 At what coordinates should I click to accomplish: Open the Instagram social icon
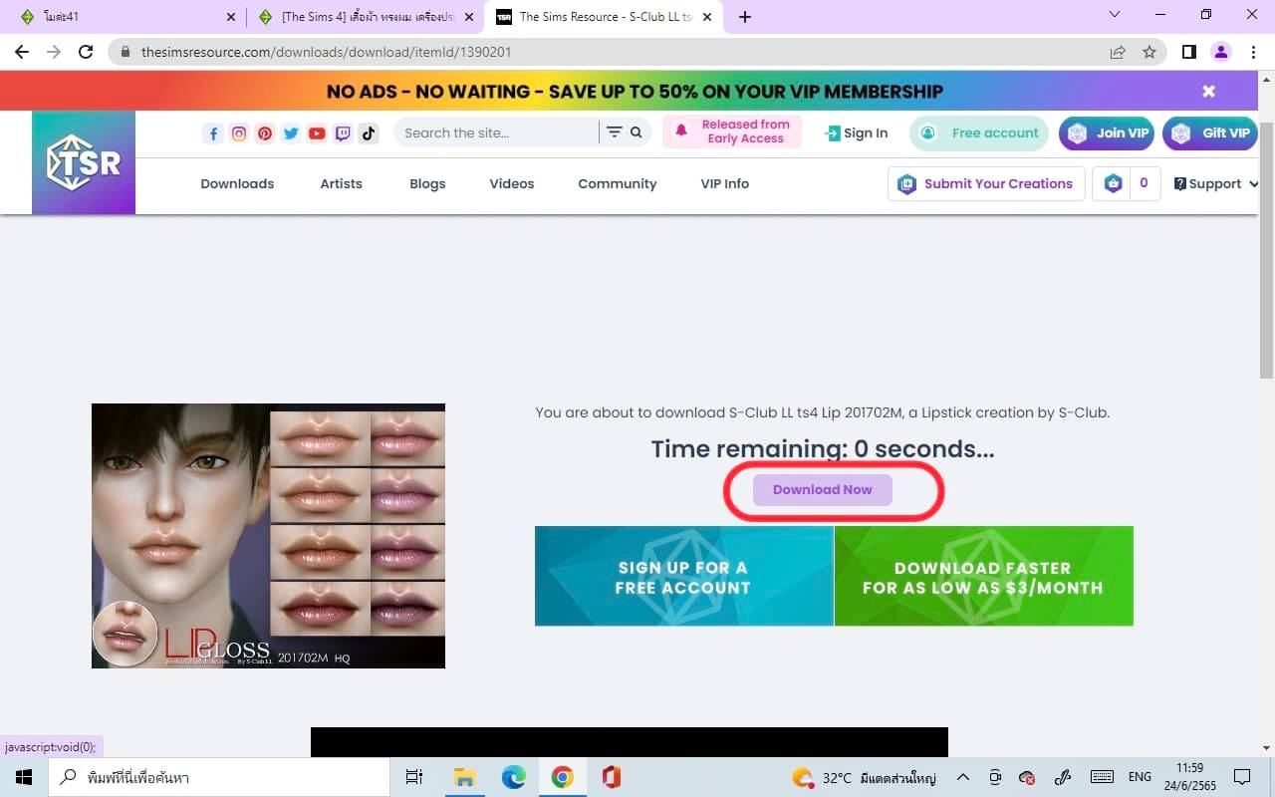pos(239,133)
